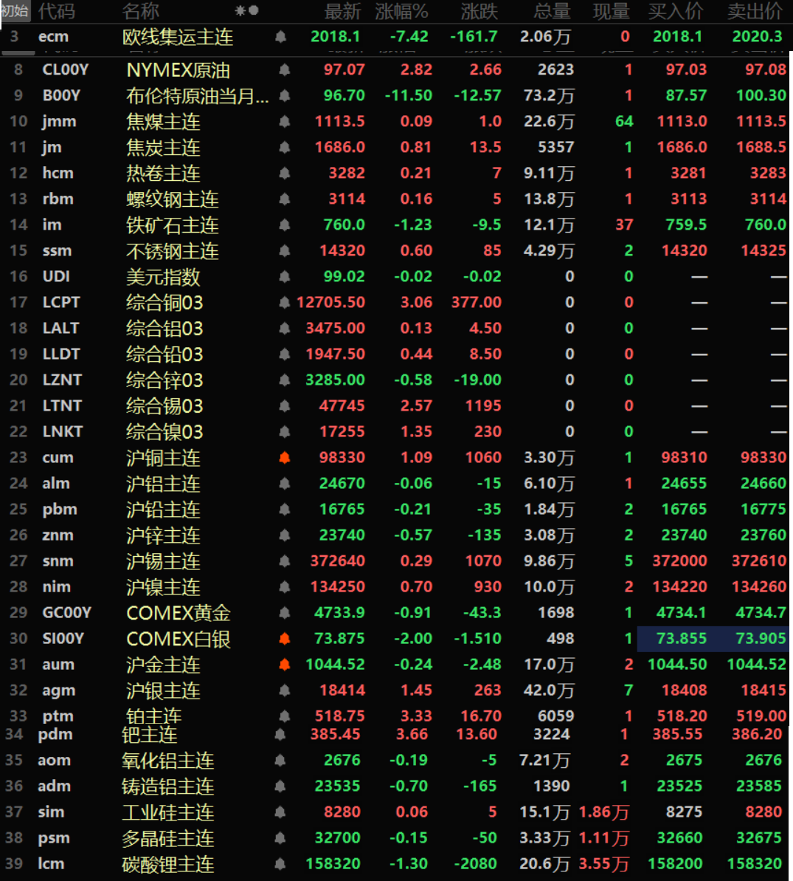Sort by the 总量 column header

tap(552, 11)
